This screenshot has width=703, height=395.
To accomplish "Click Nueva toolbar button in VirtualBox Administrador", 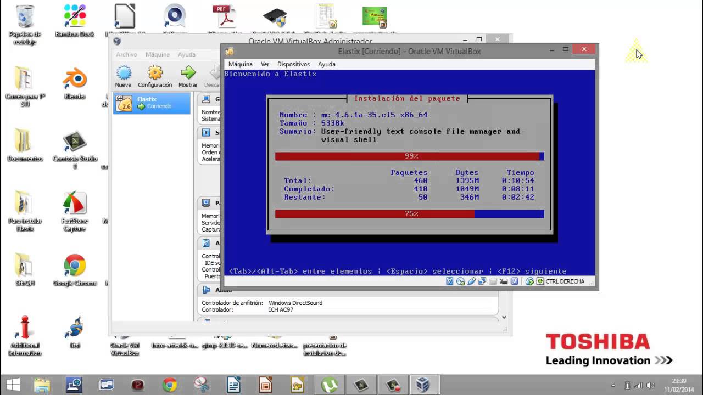I will (123, 76).
